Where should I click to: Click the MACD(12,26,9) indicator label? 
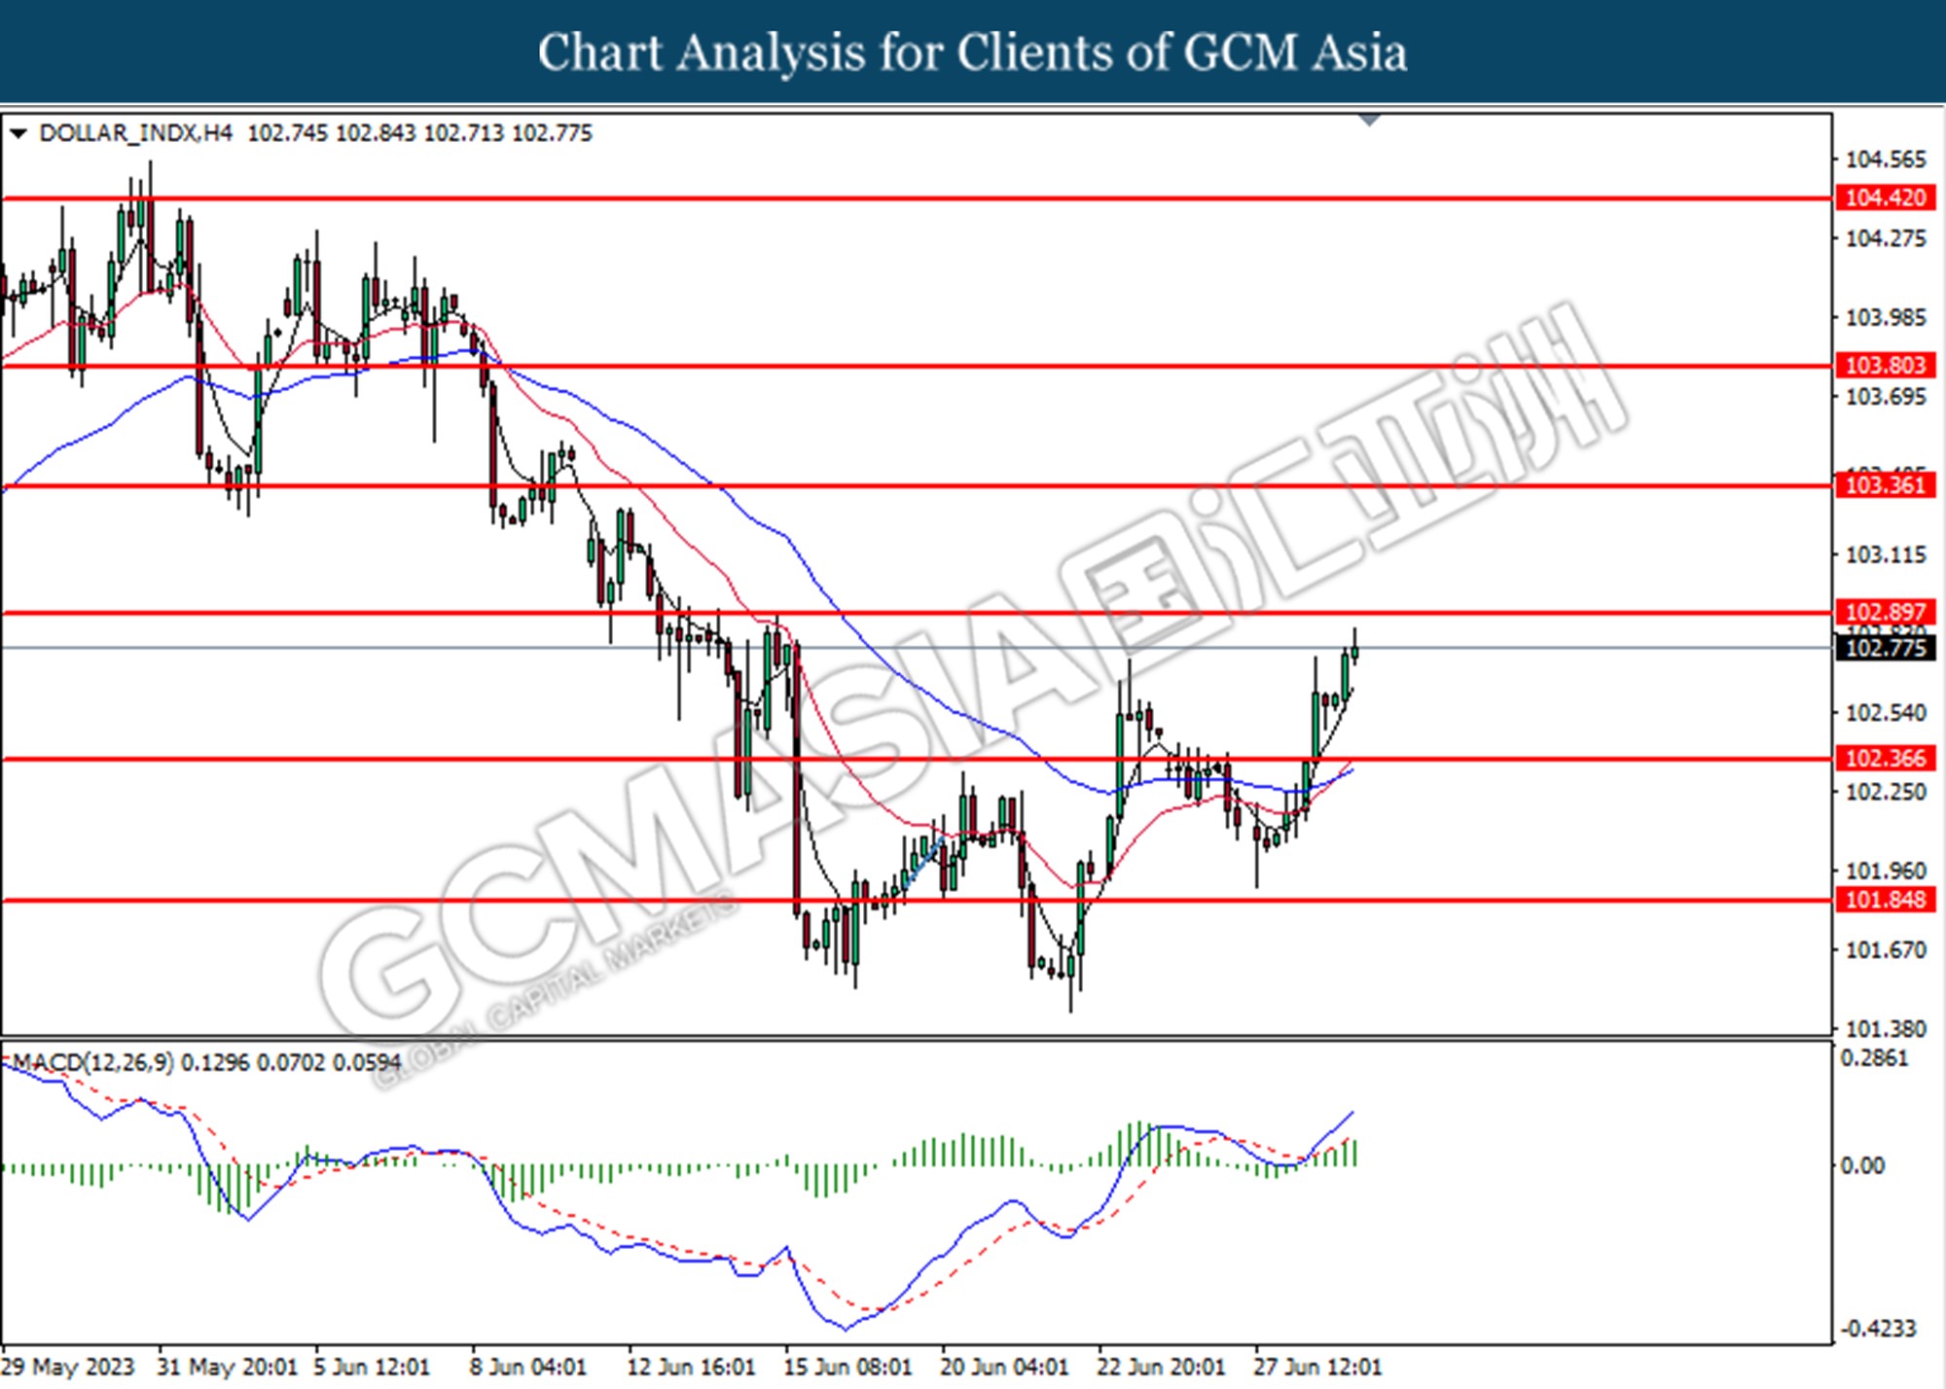(x=93, y=1062)
